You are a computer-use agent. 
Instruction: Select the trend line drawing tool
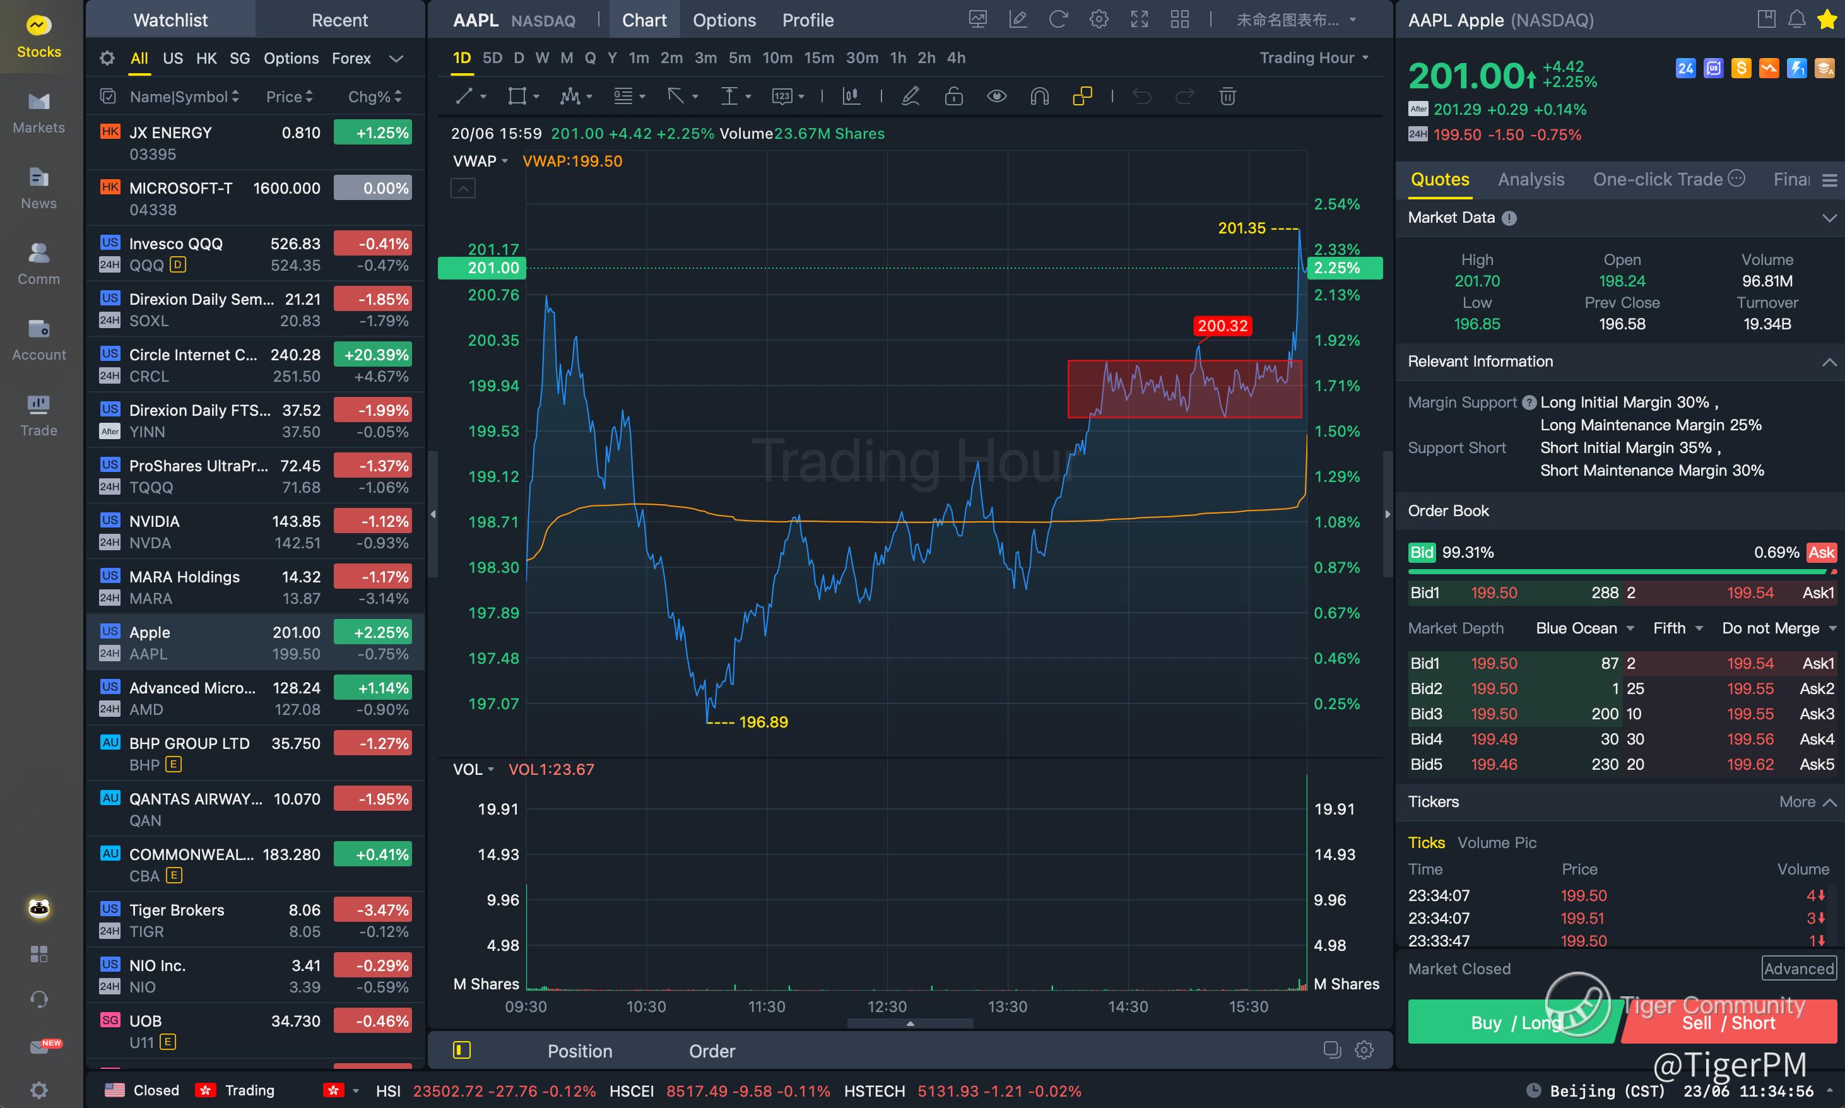point(464,95)
